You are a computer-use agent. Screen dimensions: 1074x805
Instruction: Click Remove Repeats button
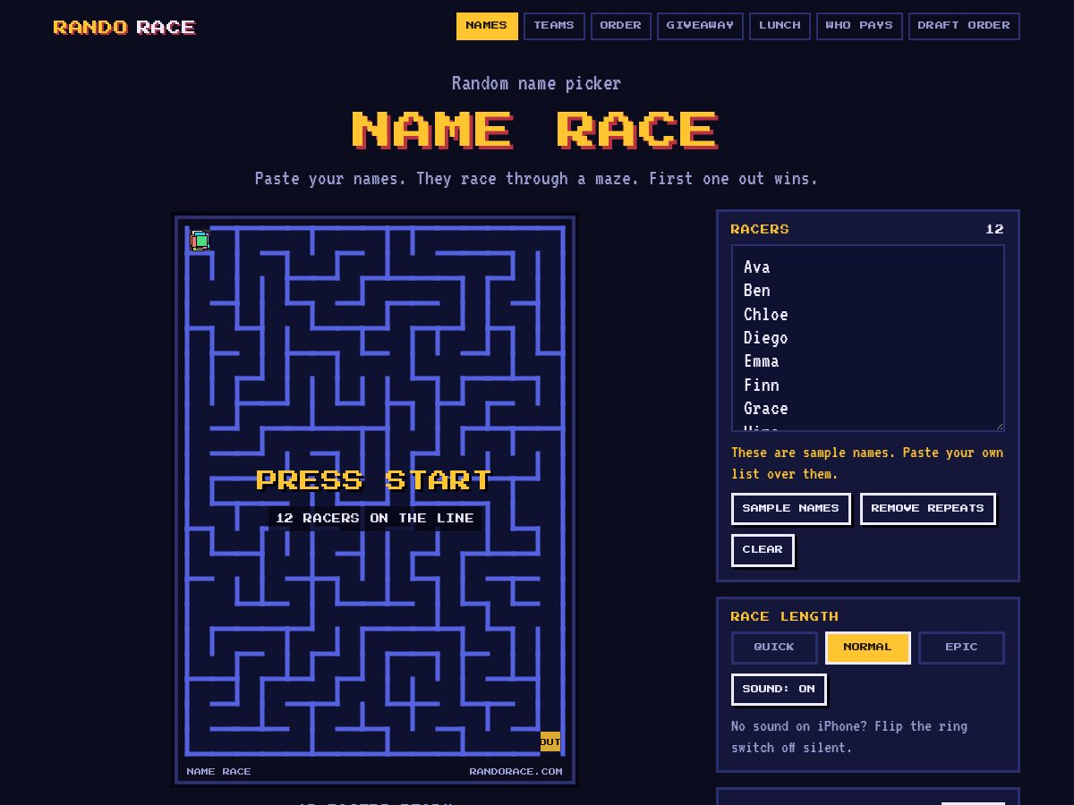click(x=927, y=508)
